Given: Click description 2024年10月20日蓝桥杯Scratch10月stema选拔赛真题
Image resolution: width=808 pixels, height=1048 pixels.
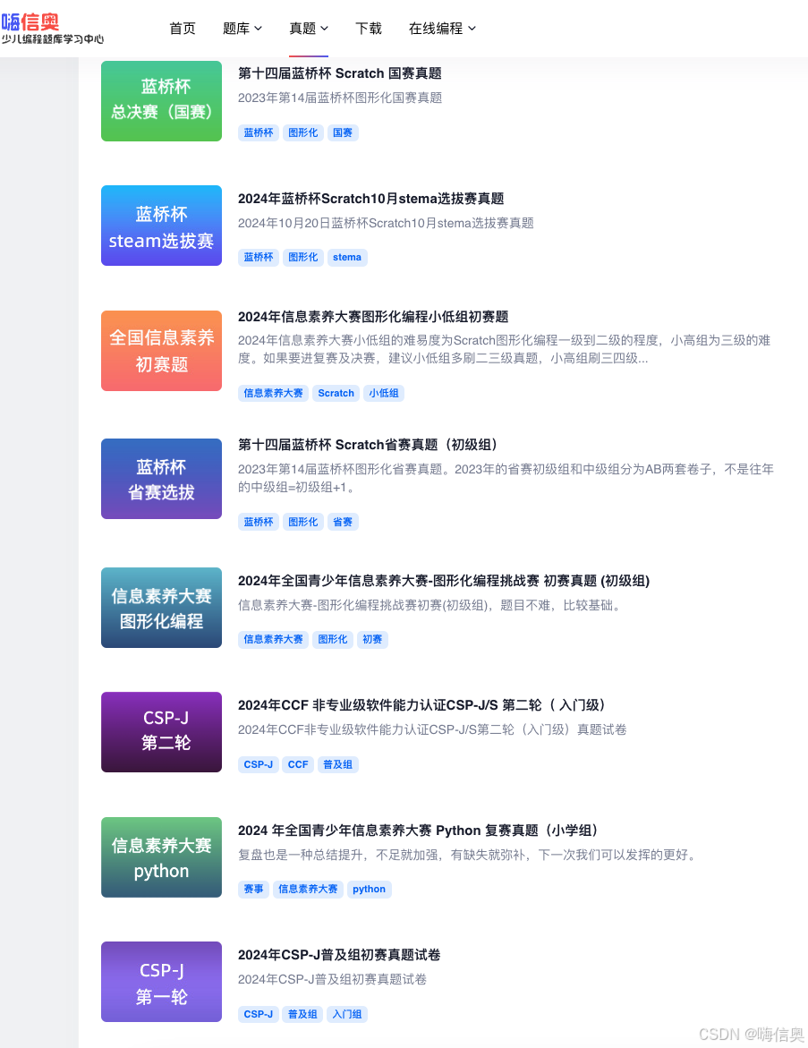Looking at the screenshot, I should click(386, 223).
